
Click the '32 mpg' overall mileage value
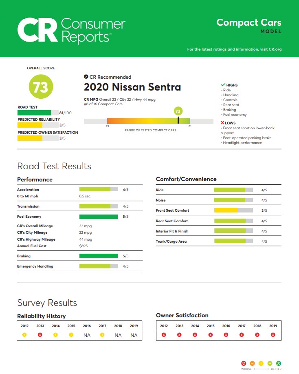(85, 226)
